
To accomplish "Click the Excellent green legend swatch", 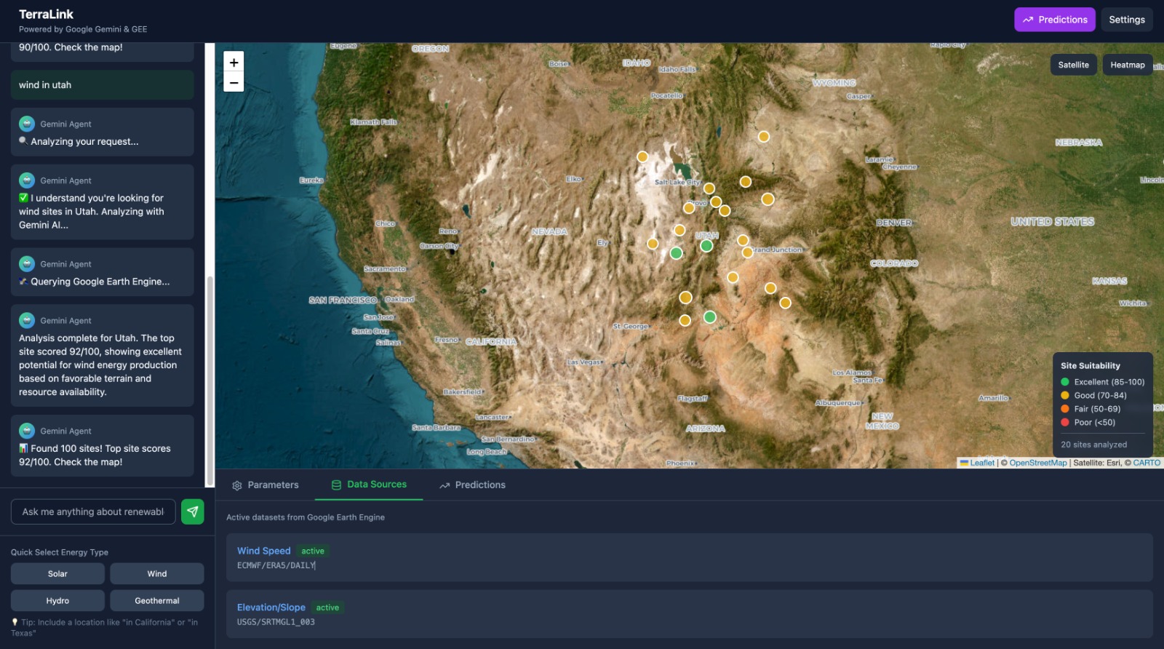I will [1065, 382].
